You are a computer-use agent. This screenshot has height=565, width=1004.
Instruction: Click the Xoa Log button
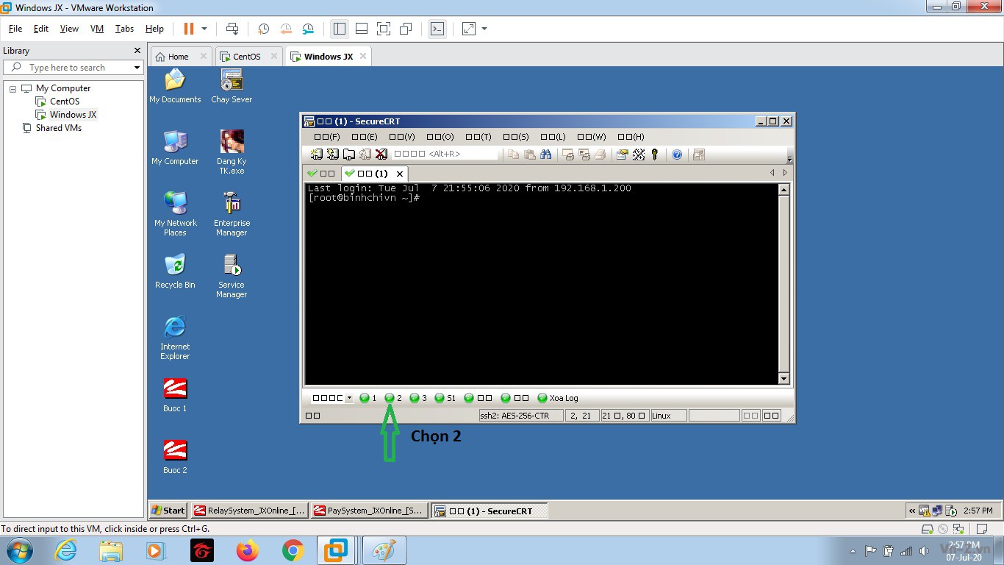(x=558, y=398)
